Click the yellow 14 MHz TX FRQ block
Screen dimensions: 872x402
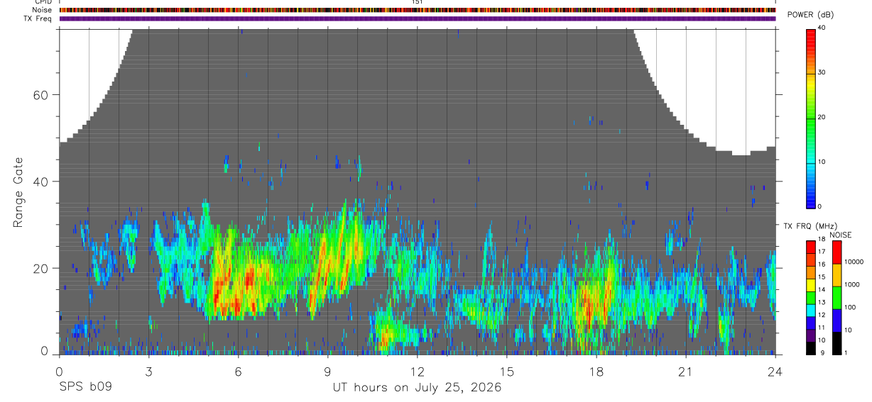coord(810,286)
